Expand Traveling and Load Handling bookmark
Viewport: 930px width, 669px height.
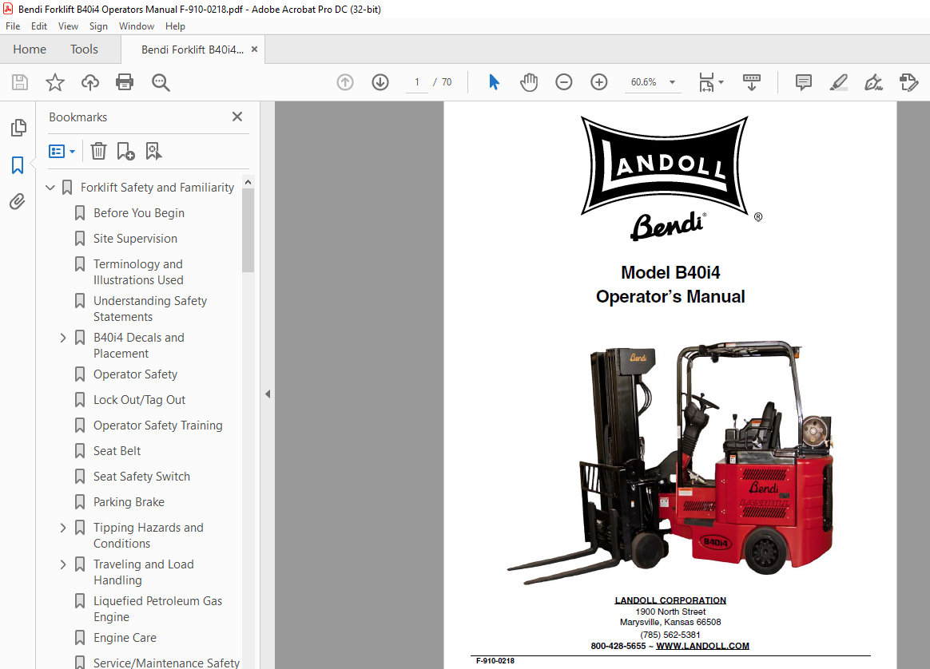tap(63, 564)
